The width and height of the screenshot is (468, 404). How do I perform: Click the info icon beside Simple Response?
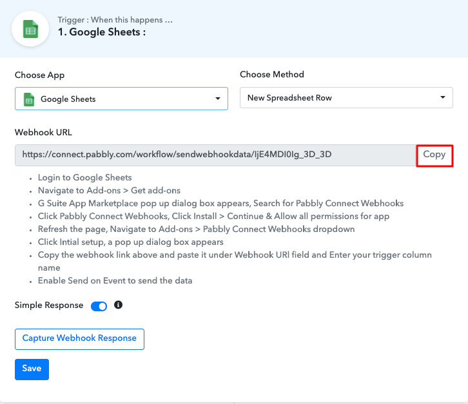(x=118, y=305)
